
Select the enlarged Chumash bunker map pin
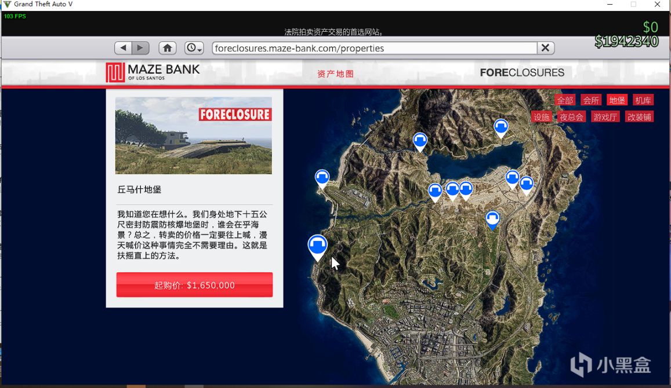pos(318,247)
